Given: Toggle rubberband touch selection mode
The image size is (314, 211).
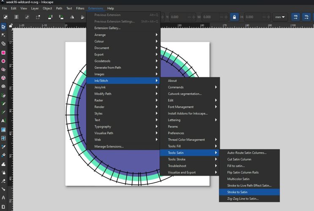Looking at the screenshot, I should point(38,17).
